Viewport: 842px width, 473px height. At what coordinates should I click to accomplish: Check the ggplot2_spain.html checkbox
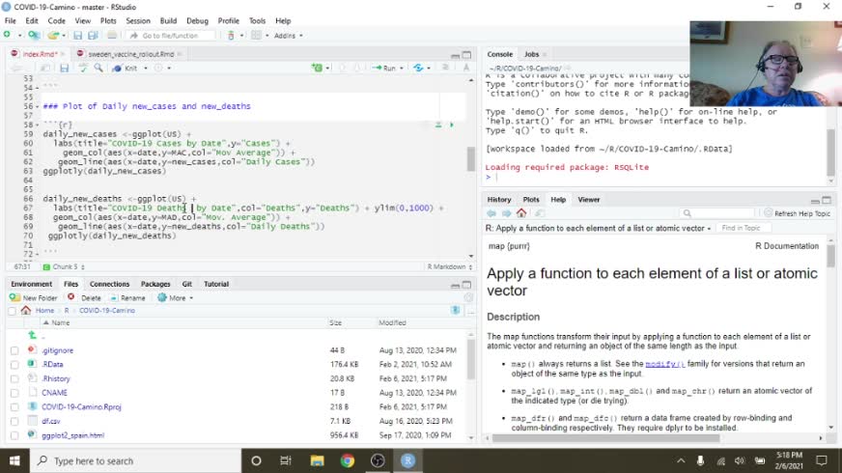click(x=14, y=435)
